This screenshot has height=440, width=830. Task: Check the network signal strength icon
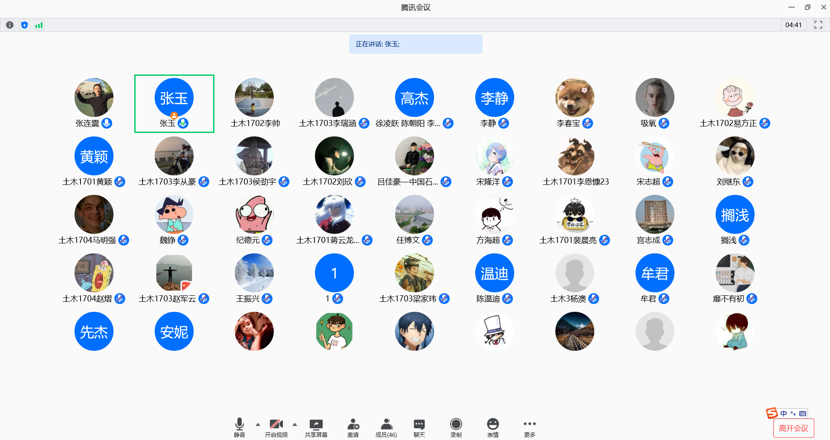(39, 25)
